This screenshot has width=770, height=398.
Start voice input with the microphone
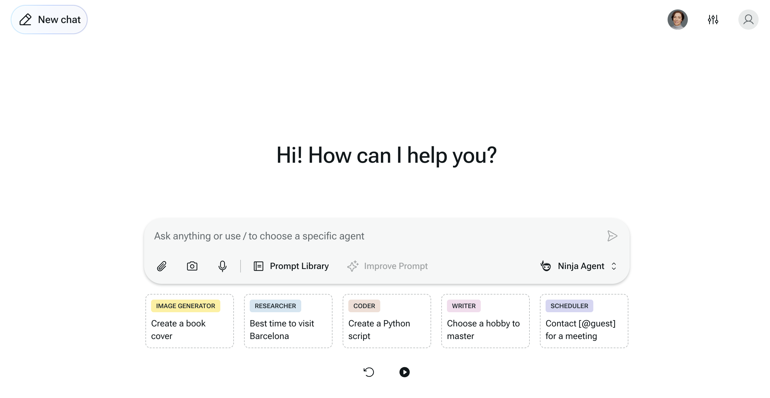coord(223,266)
